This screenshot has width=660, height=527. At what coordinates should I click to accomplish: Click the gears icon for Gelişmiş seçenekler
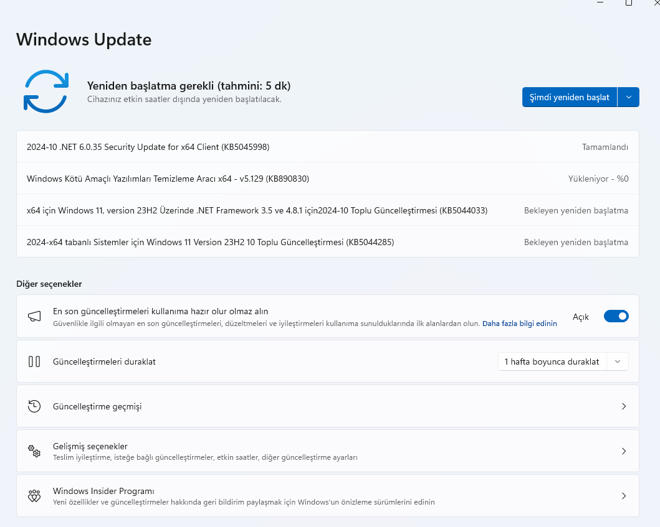(x=34, y=451)
